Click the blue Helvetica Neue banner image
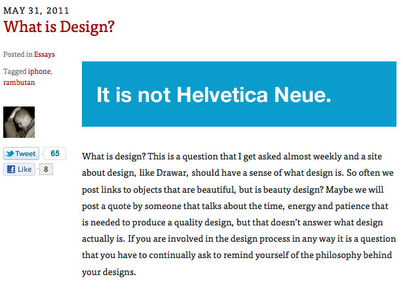Image resolution: width=403 pixels, height=294 pixels. [x=239, y=94]
